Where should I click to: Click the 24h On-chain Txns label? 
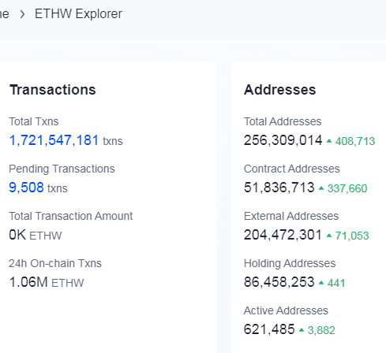click(55, 263)
